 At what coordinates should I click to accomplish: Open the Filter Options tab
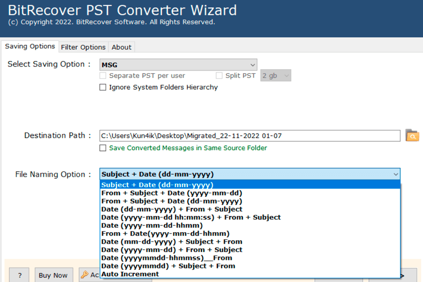[x=83, y=47]
